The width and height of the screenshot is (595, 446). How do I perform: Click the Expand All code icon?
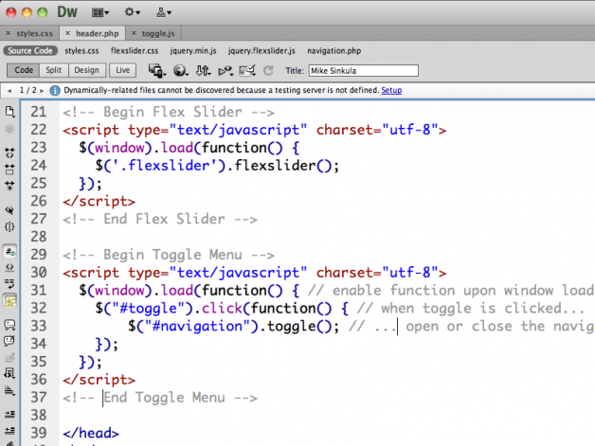[9, 186]
